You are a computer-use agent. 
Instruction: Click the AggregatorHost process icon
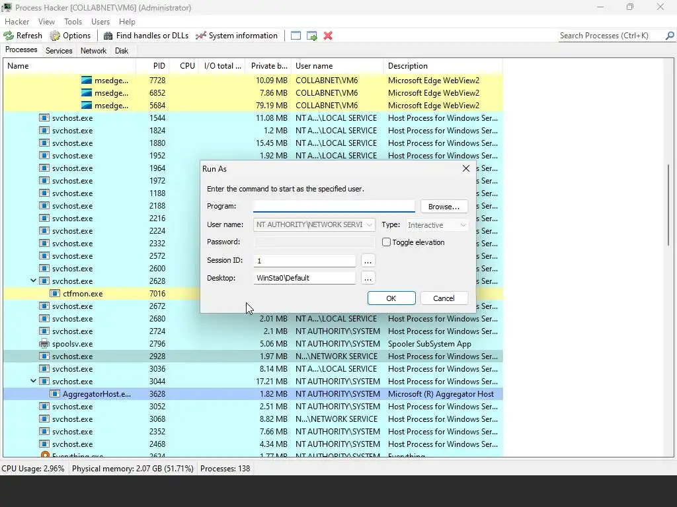click(55, 393)
